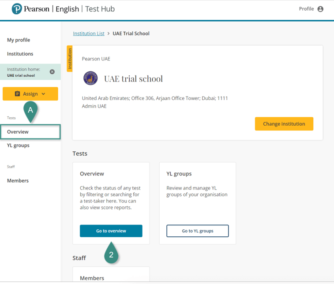Click the Profile text in header
334x284 pixels.
[306, 9]
